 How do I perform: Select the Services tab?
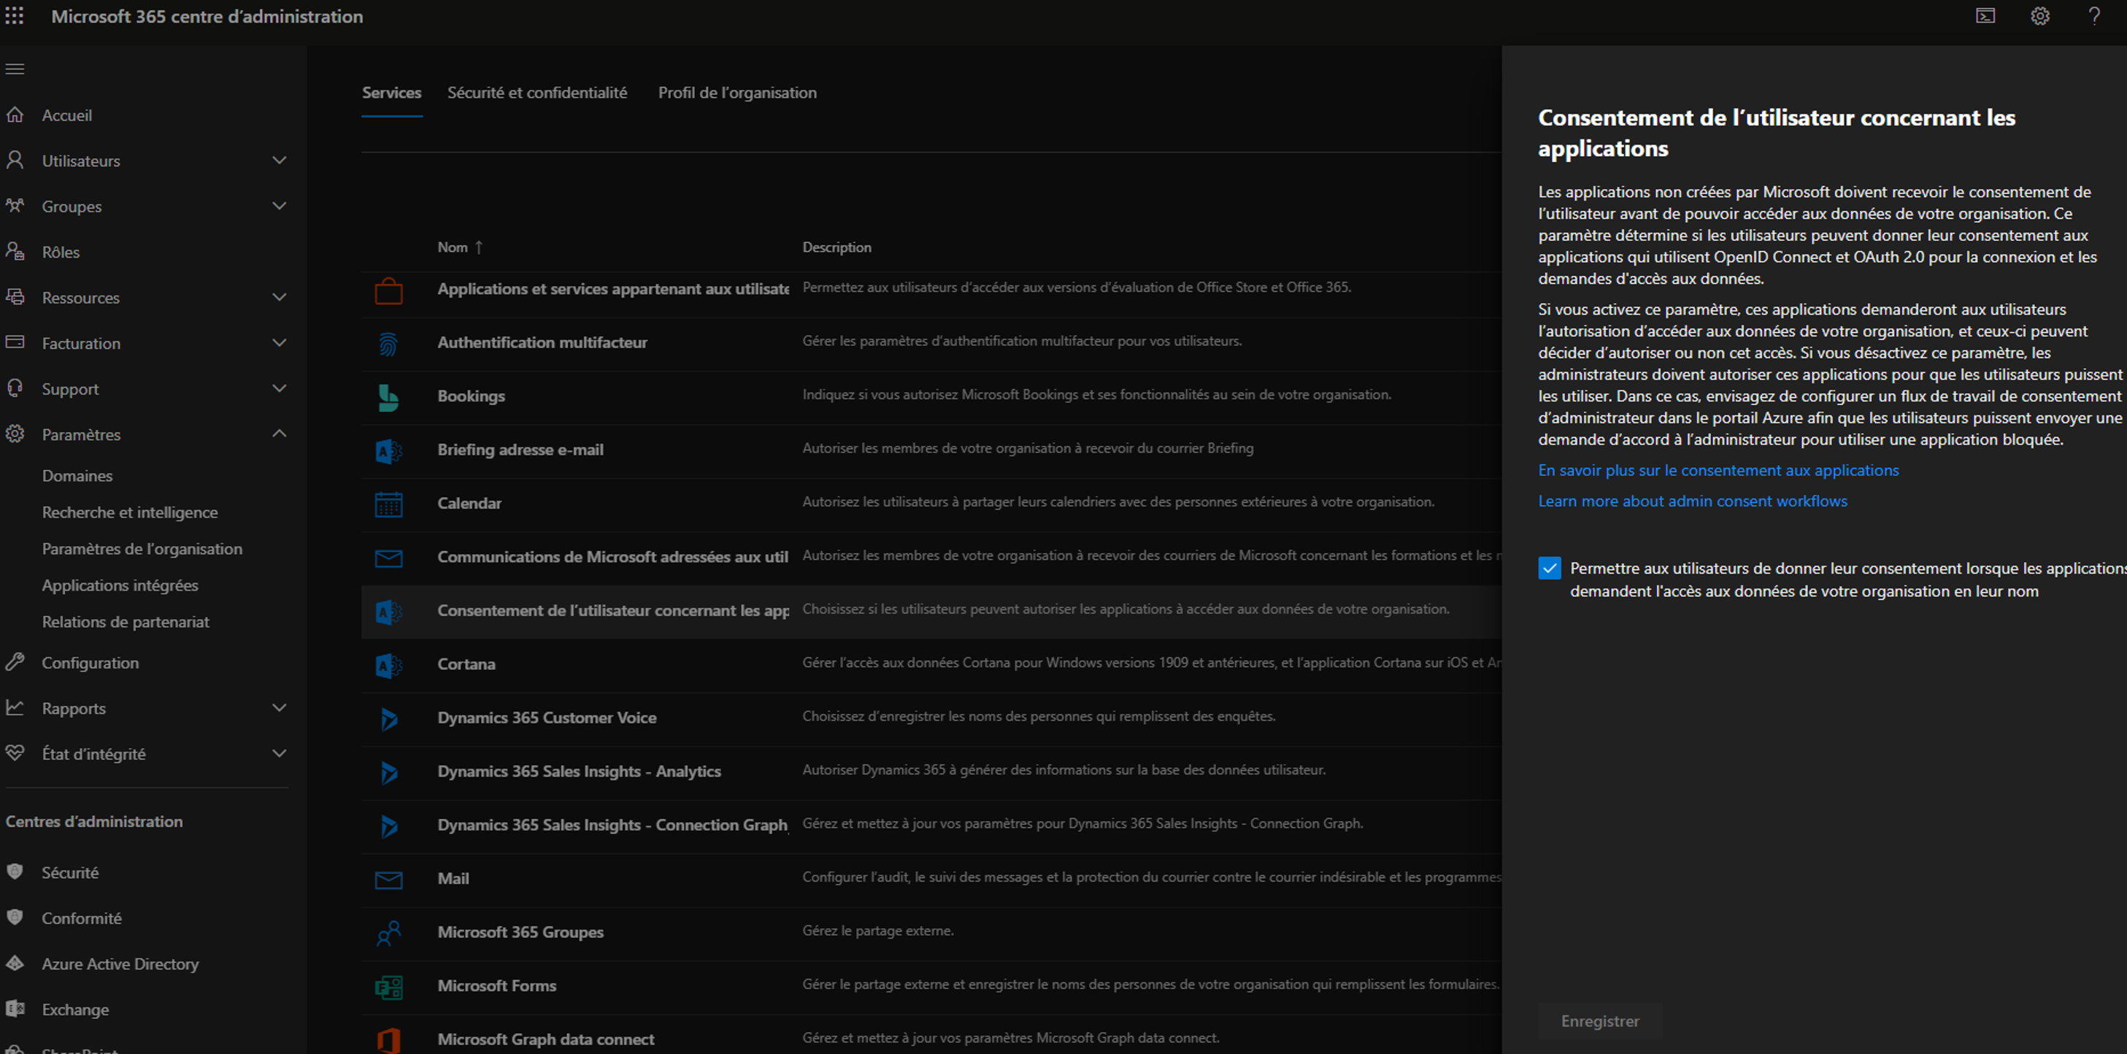(x=391, y=93)
